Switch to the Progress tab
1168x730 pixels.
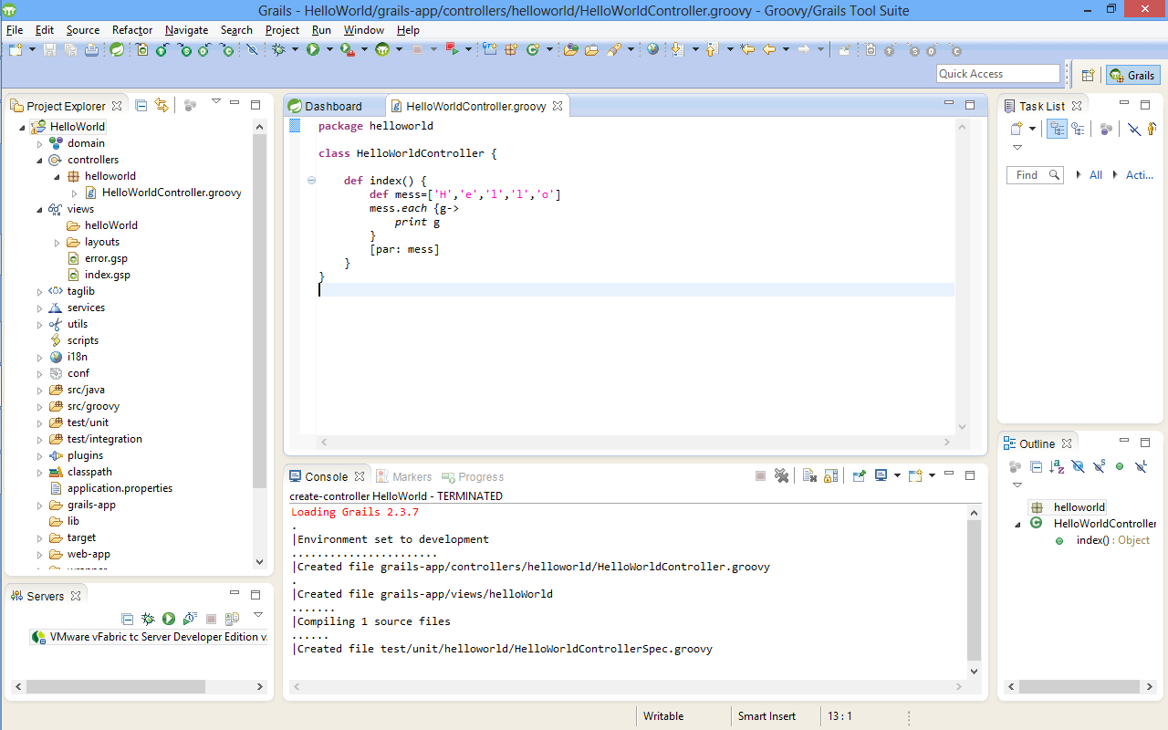pos(473,476)
